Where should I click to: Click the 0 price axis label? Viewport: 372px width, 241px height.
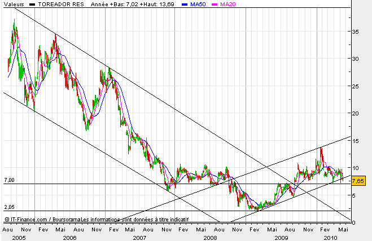[354, 223]
